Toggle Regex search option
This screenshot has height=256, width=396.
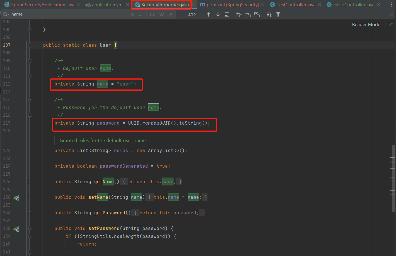170,14
